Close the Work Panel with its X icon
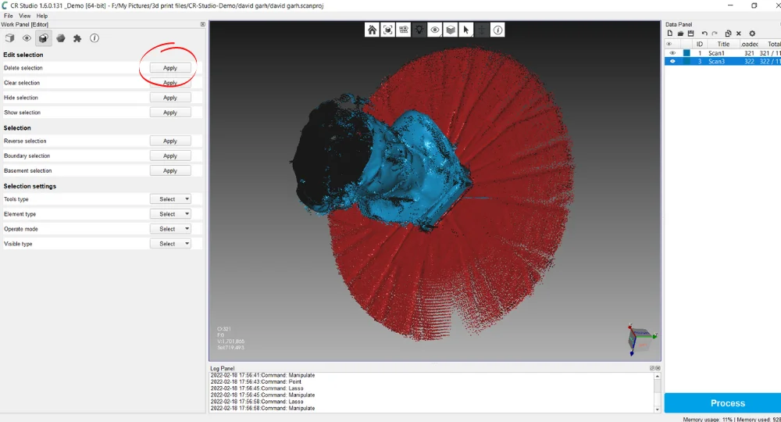Image resolution: width=781 pixels, height=422 pixels. (x=203, y=24)
